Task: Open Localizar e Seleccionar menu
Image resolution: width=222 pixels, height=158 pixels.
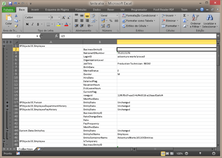Action: [210, 21]
